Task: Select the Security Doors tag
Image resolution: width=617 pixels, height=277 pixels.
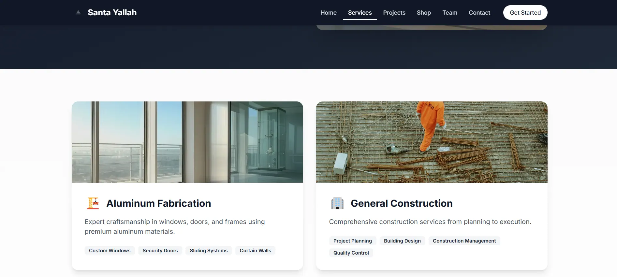Action: [160, 251]
